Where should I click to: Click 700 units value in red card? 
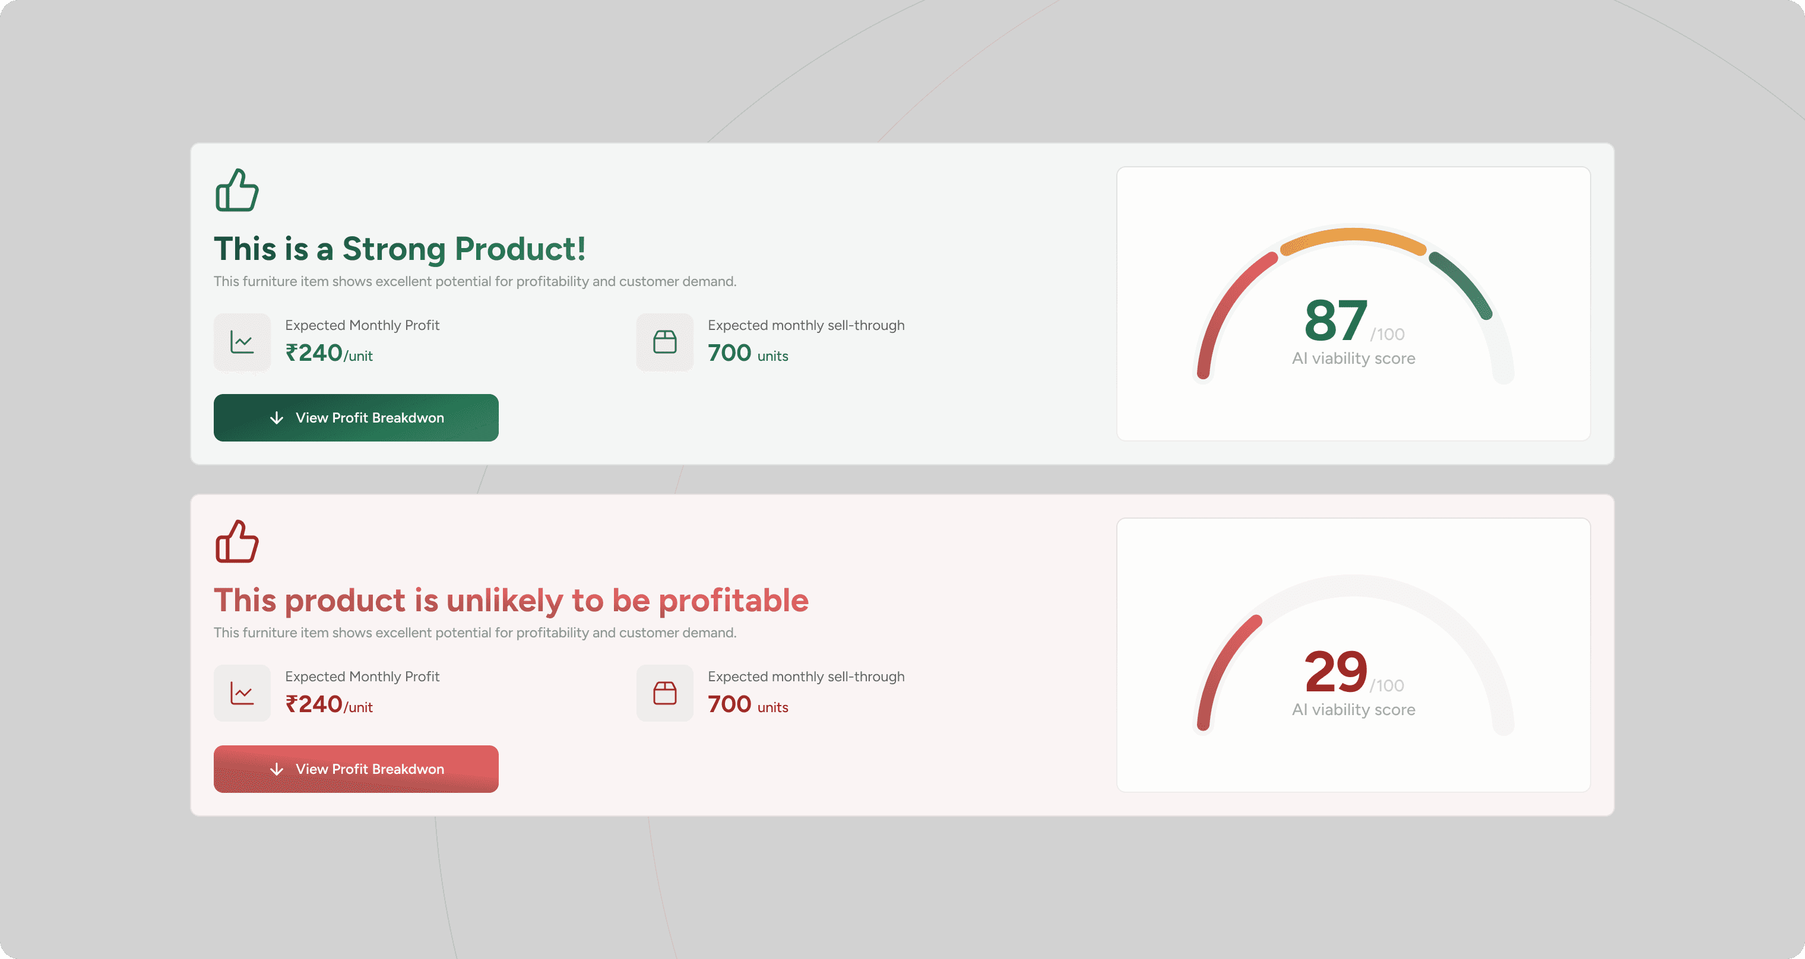[x=747, y=705]
